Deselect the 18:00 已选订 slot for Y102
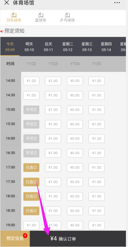This screenshot has width=128, height=247. tap(31, 196)
